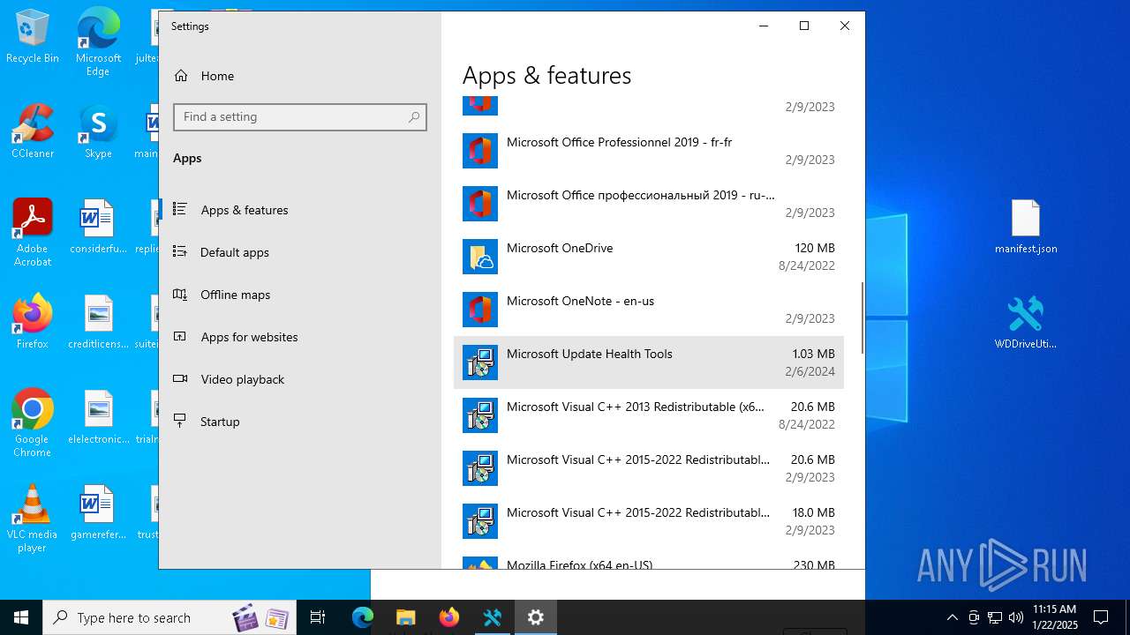Image resolution: width=1130 pixels, height=635 pixels.
Task: Launch Firefox from the taskbar
Action: coord(449,617)
